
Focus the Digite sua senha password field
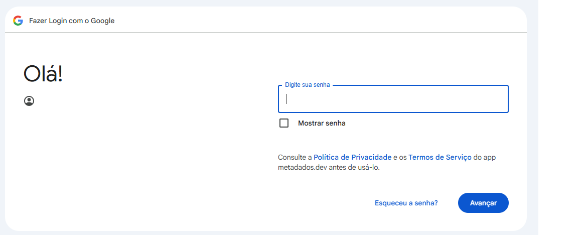point(393,99)
